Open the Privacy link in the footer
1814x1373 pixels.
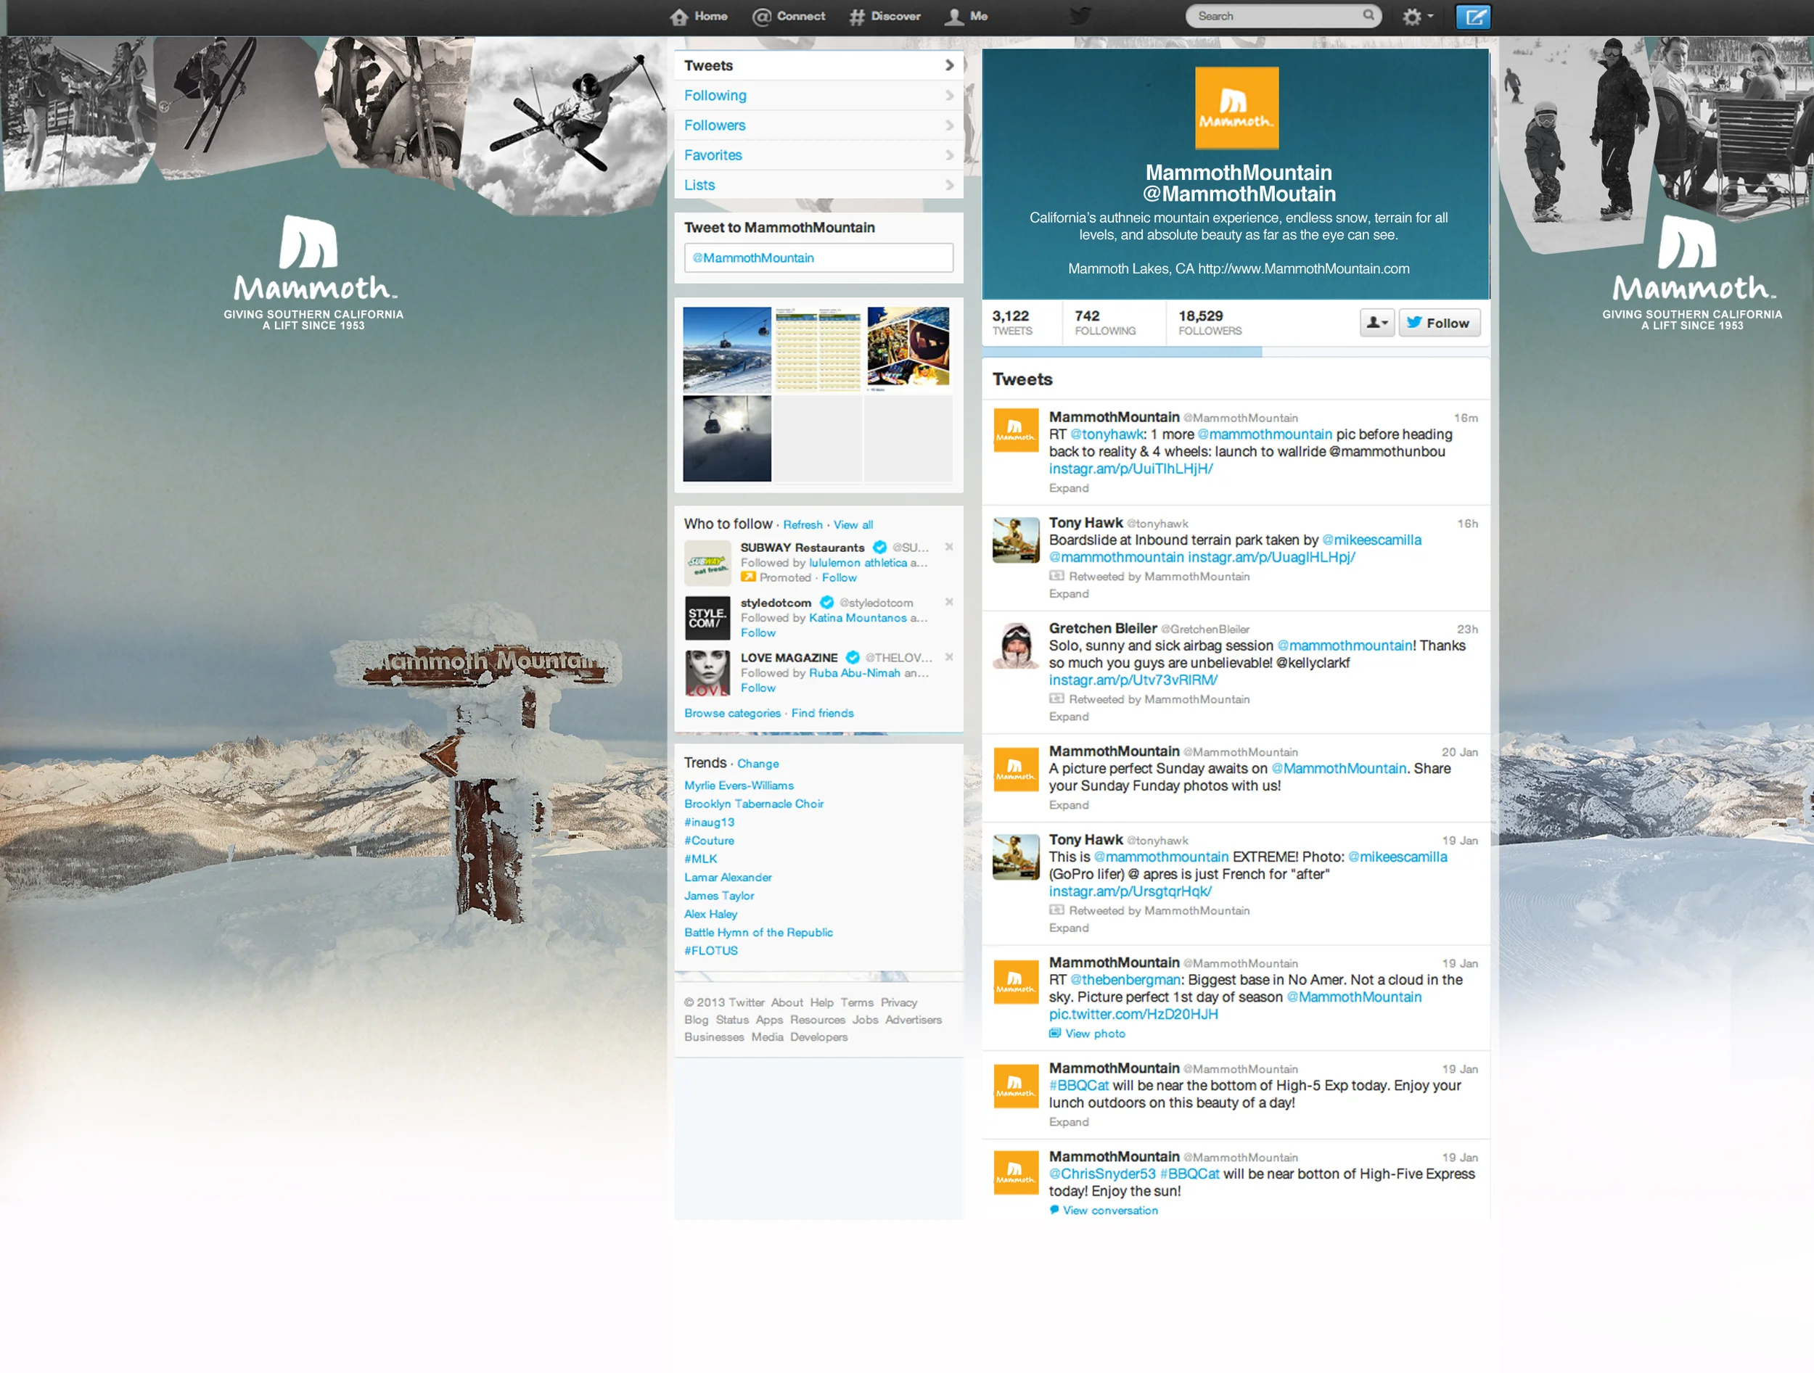point(898,1003)
